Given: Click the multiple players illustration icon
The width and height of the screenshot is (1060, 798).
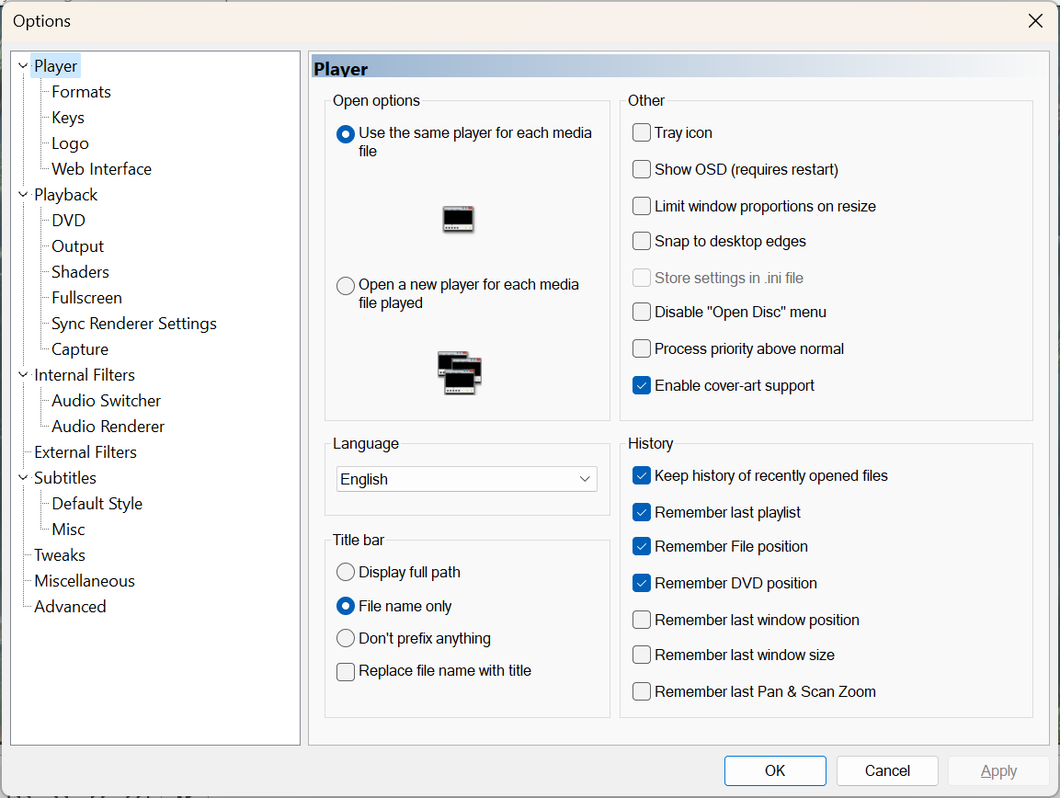Looking at the screenshot, I should (460, 372).
